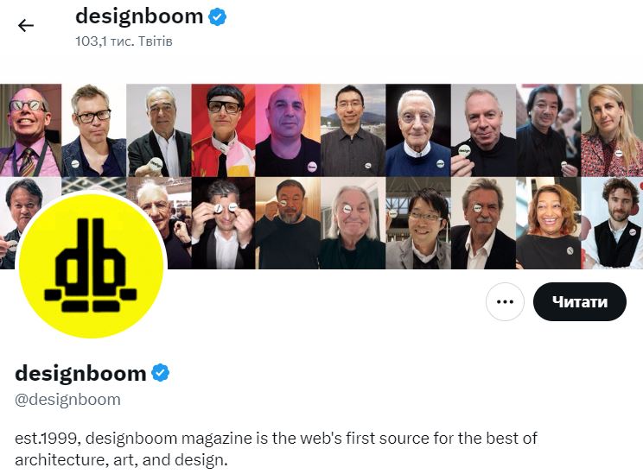
Task: Open banner photo of man in navy sweater
Action: pyautogui.click(x=418, y=130)
